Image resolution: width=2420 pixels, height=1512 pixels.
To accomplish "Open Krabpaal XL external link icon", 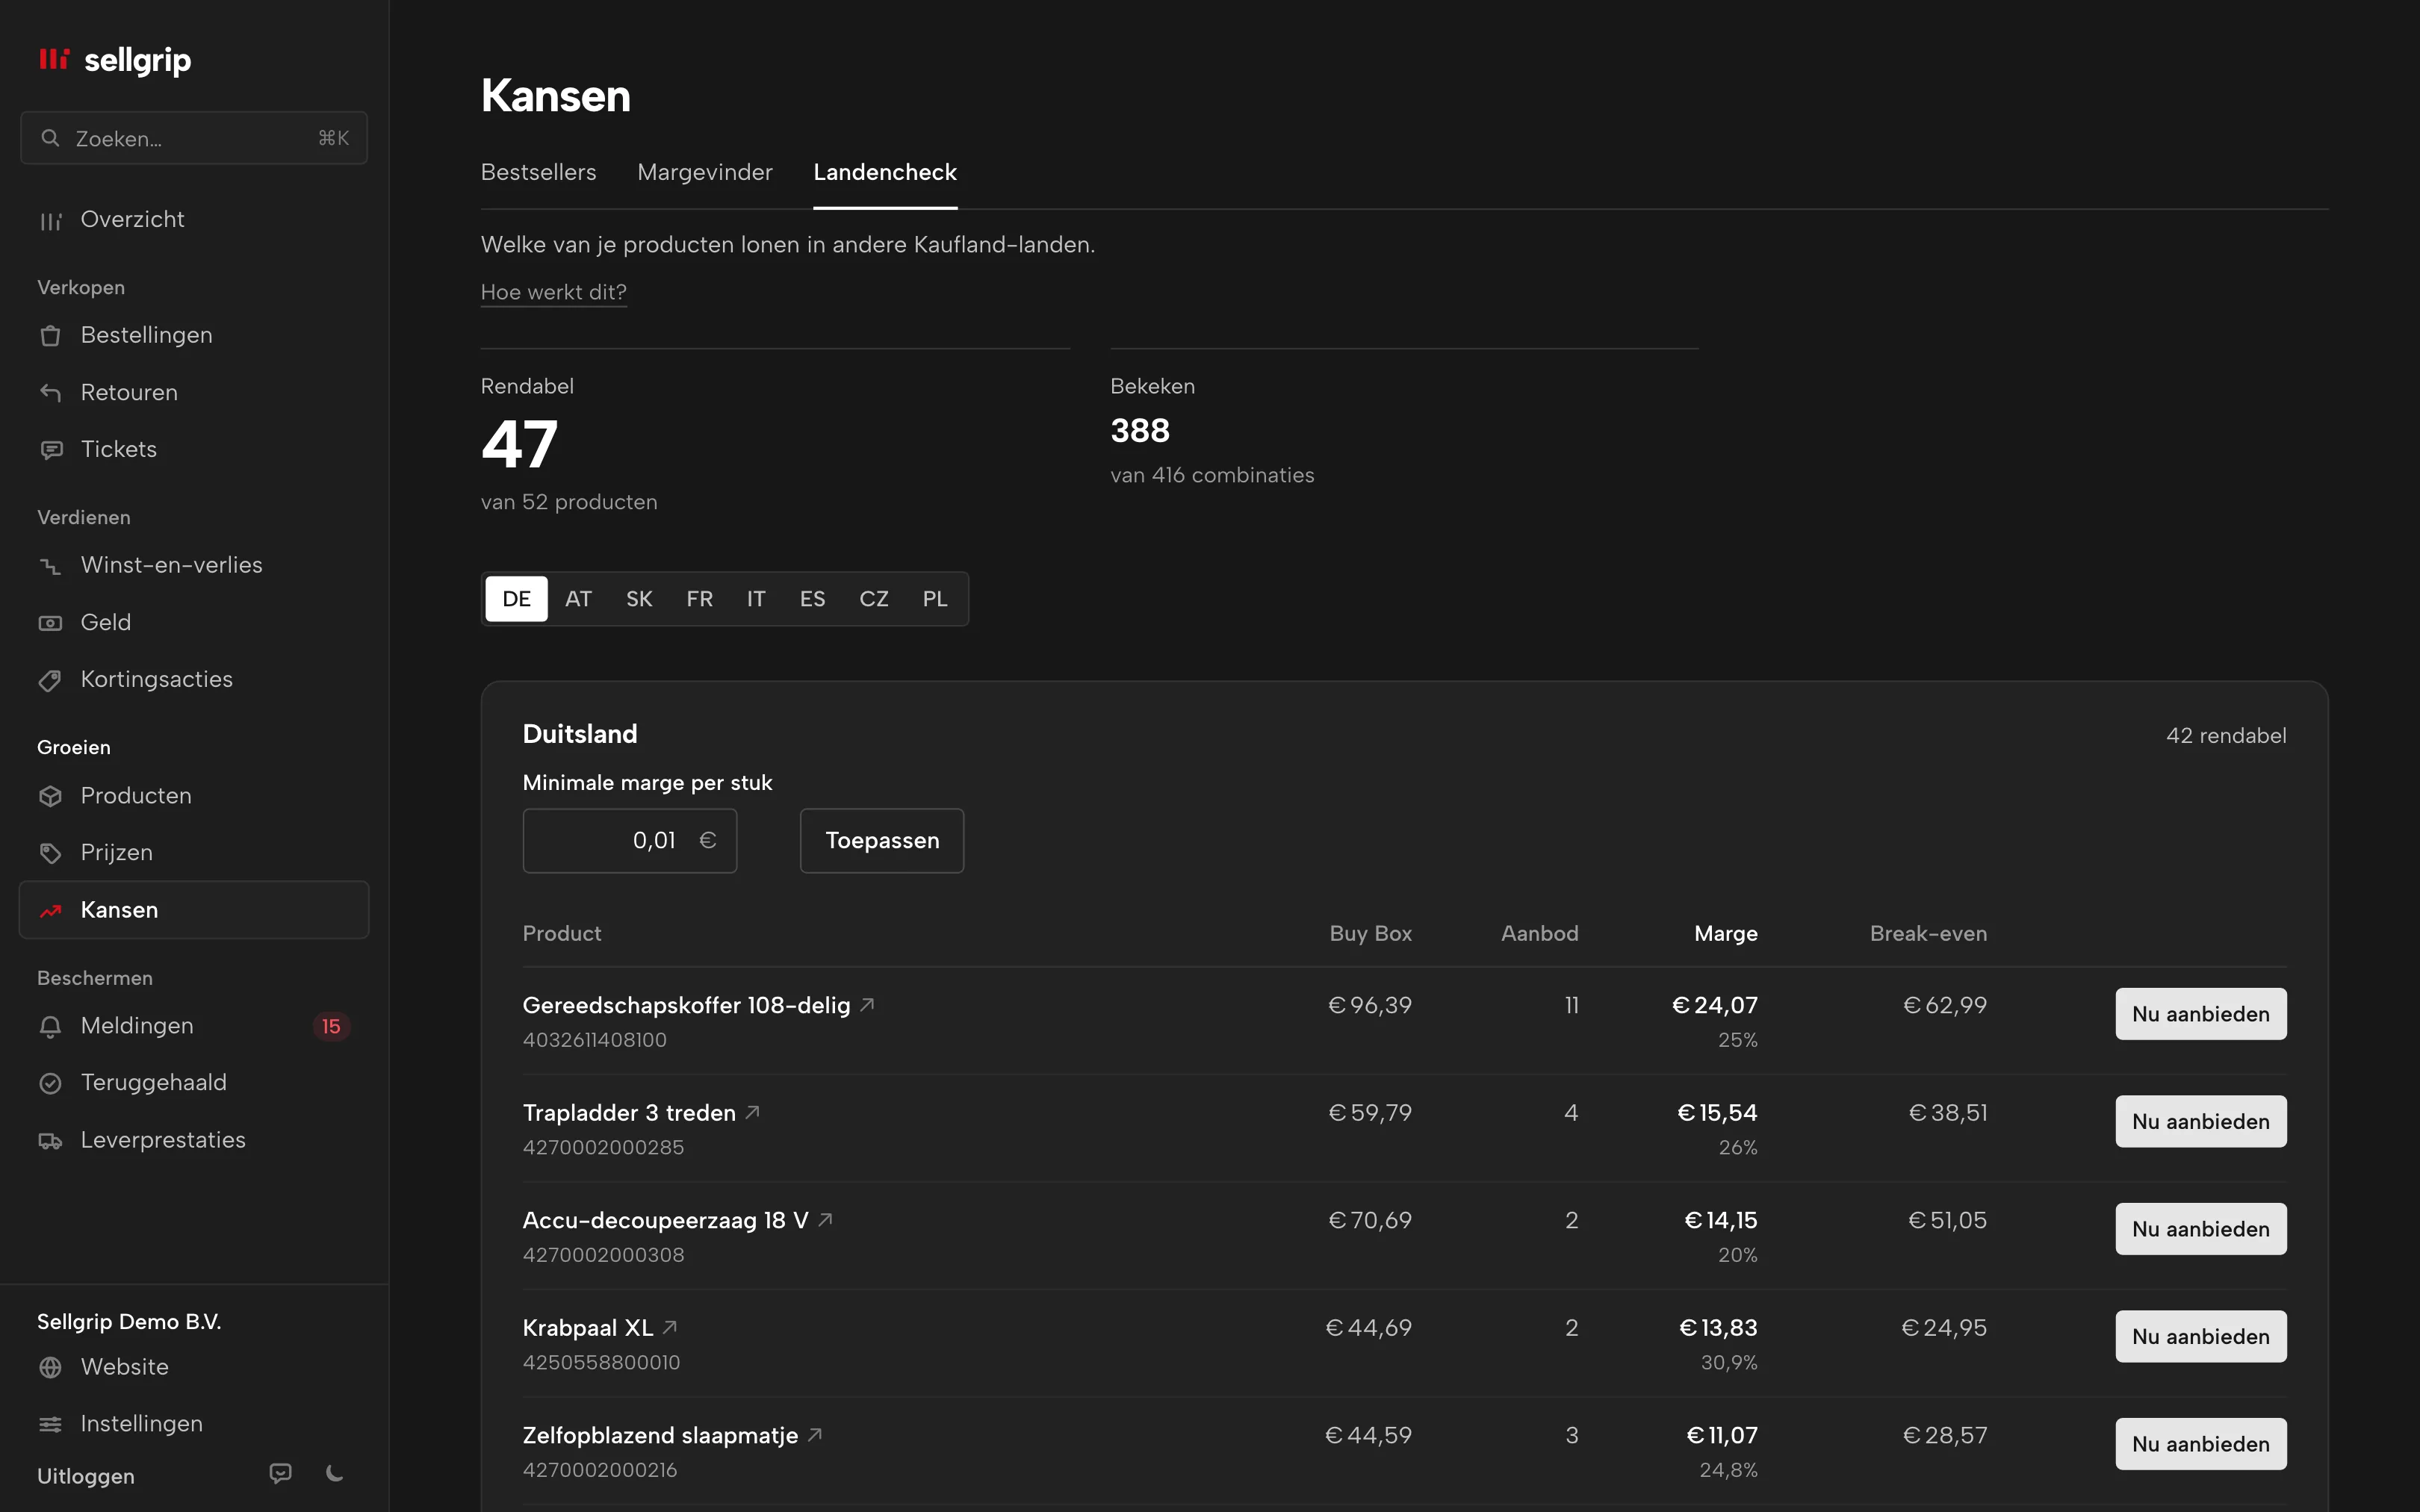I will point(670,1327).
